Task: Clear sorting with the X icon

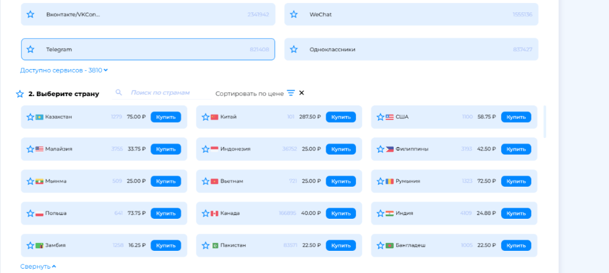Action: 302,93
